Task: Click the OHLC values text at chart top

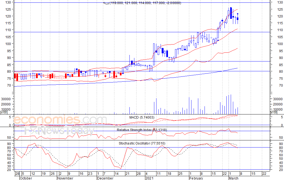Action: [x=142, y=3]
